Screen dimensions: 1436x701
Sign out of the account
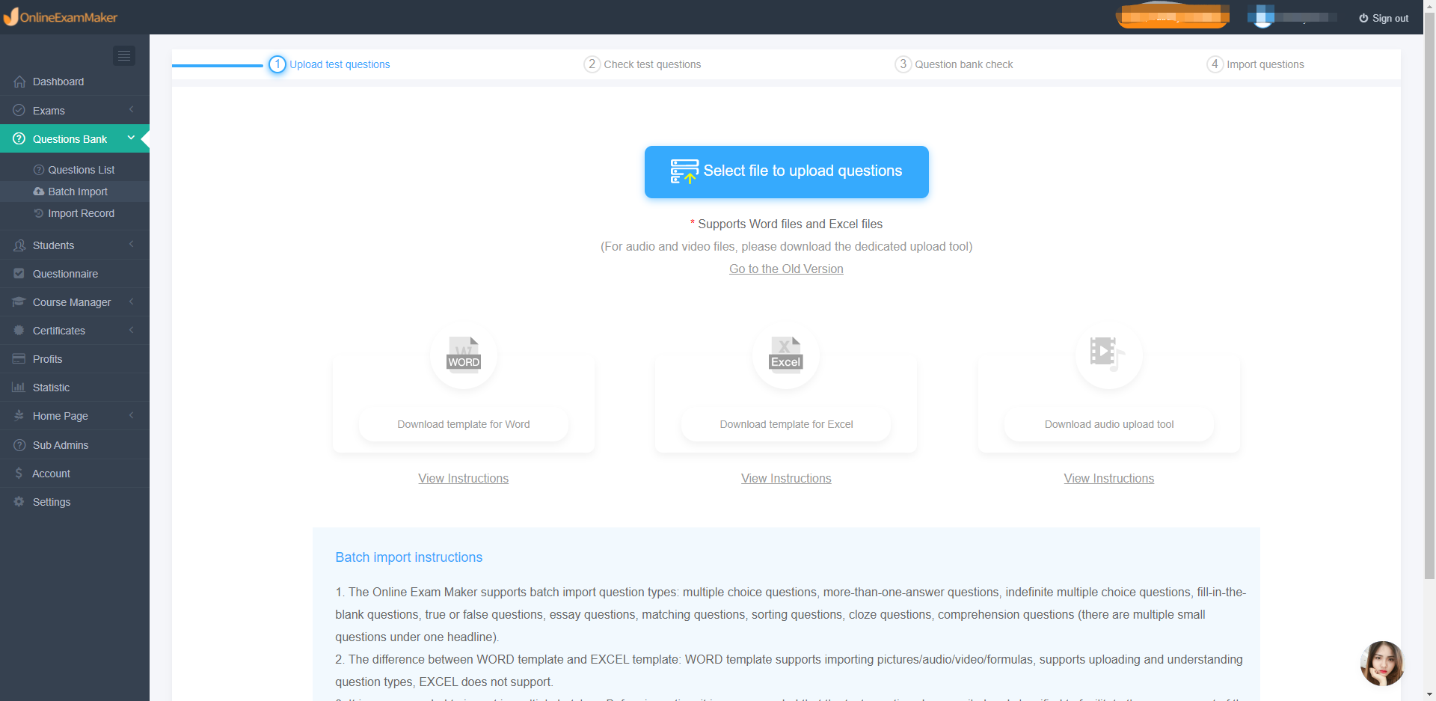tap(1384, 18)
